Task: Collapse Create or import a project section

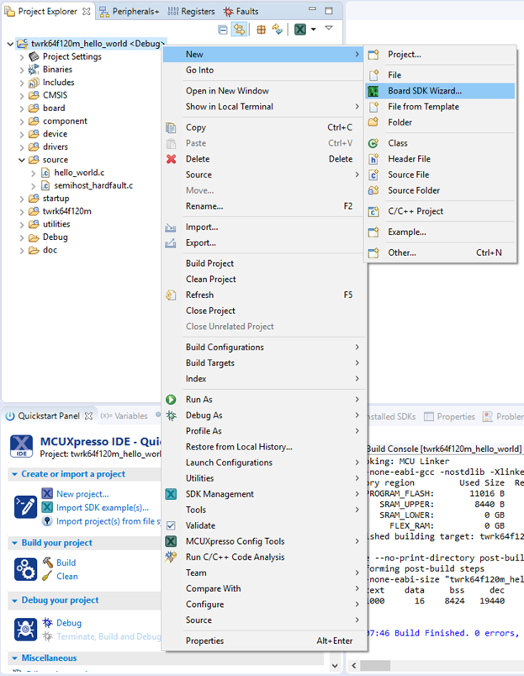Action: pos(14,474)
